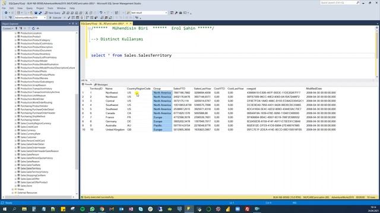Click the table icon beside Sales.CreditCard
Viewport: 380px width, 213px height.
coord(18,127)
